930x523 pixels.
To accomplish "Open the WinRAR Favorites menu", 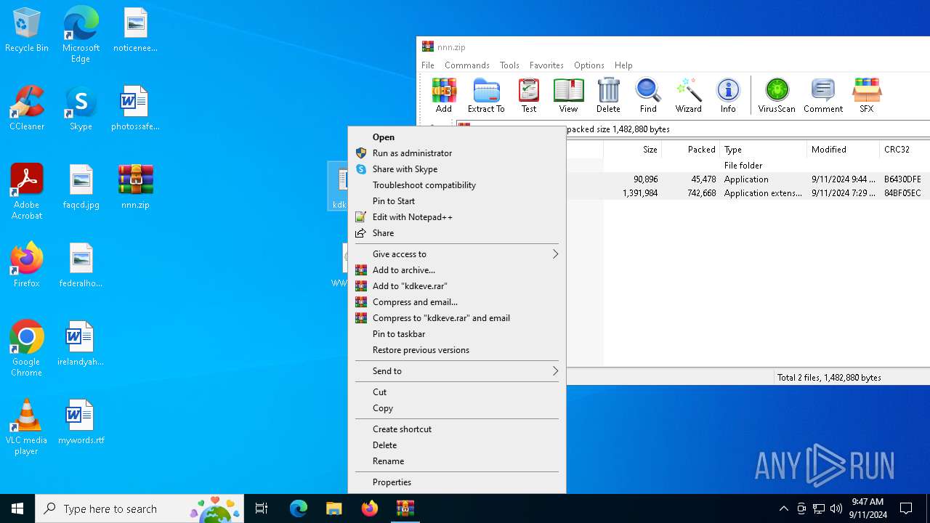I will 546,65.
